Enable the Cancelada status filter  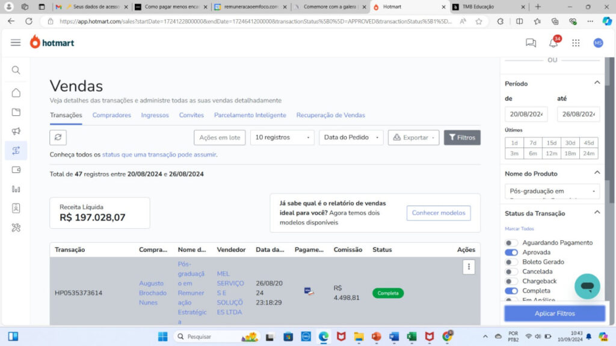coord(511,272)
